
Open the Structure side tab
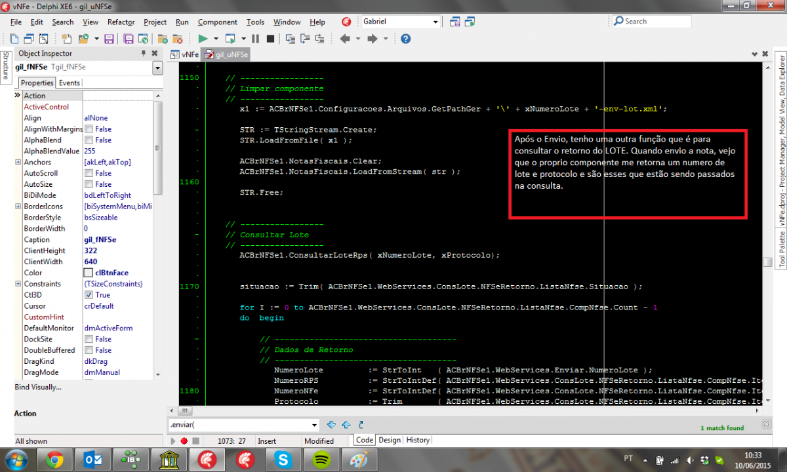(5, 68)
